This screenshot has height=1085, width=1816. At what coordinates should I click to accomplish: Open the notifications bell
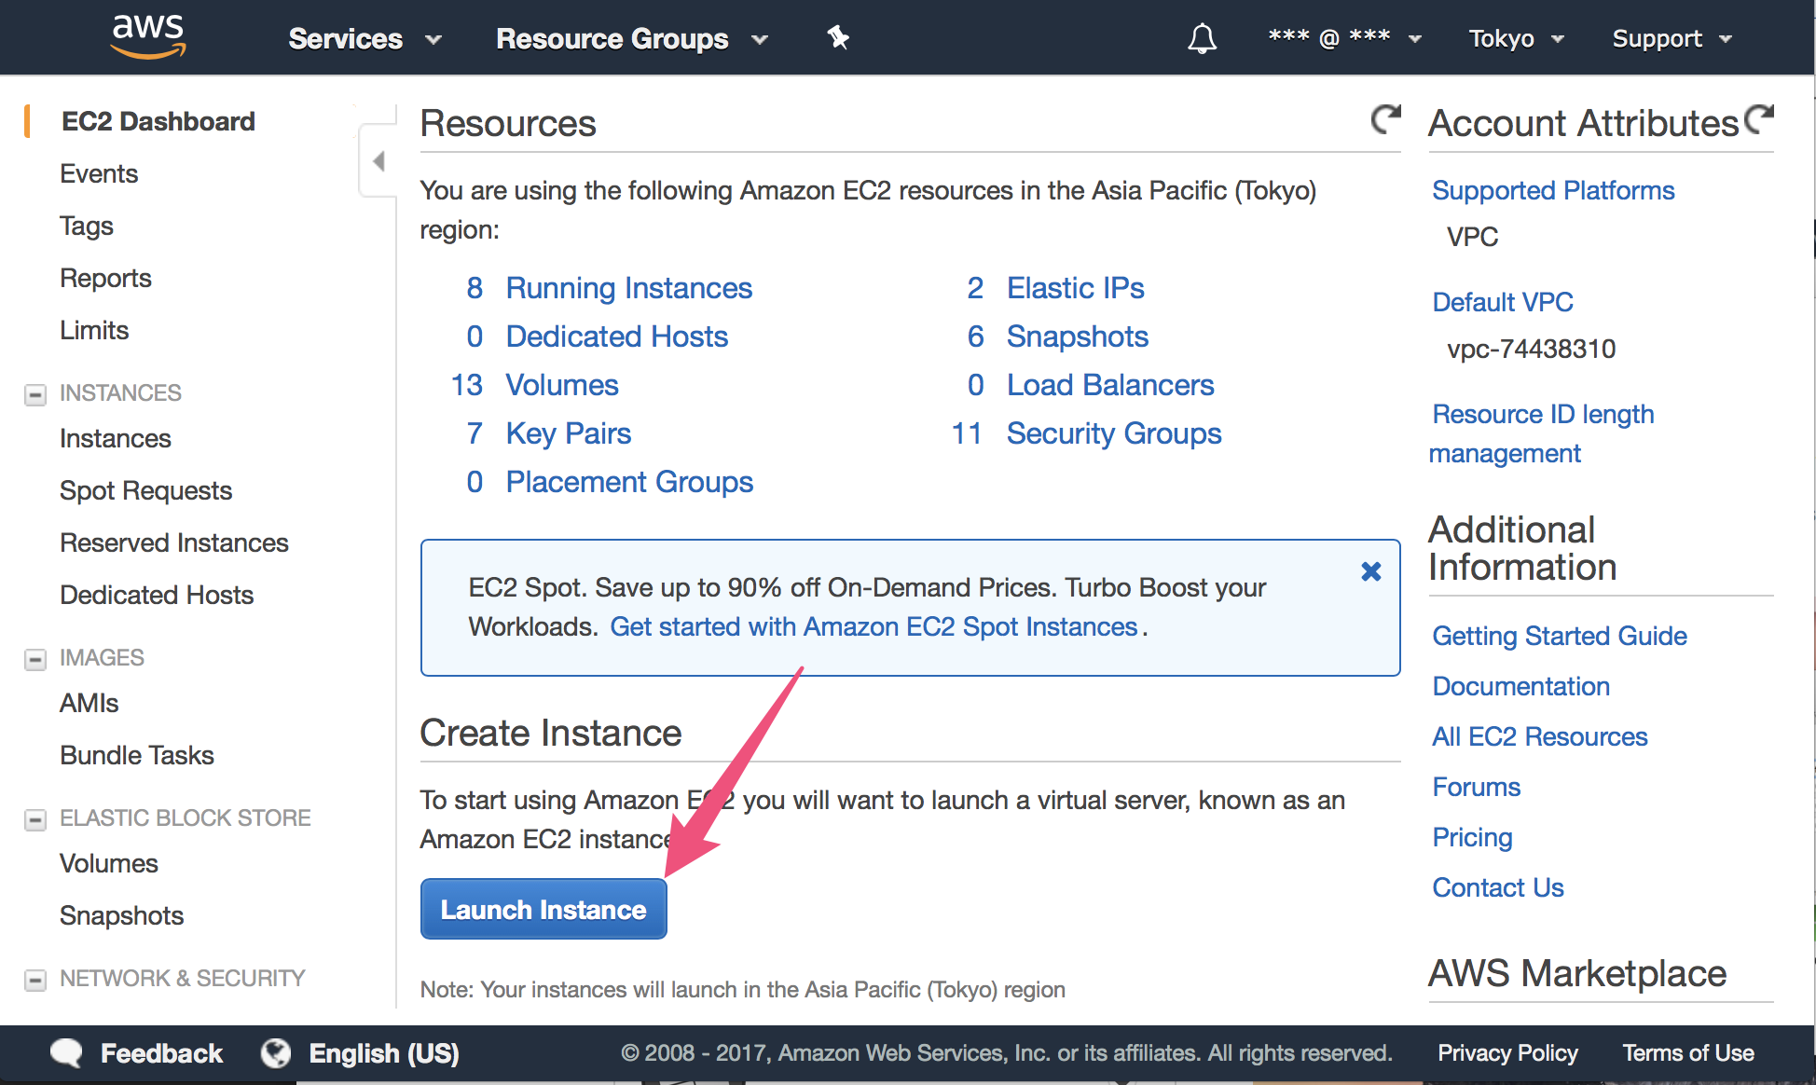(1202, 38)
